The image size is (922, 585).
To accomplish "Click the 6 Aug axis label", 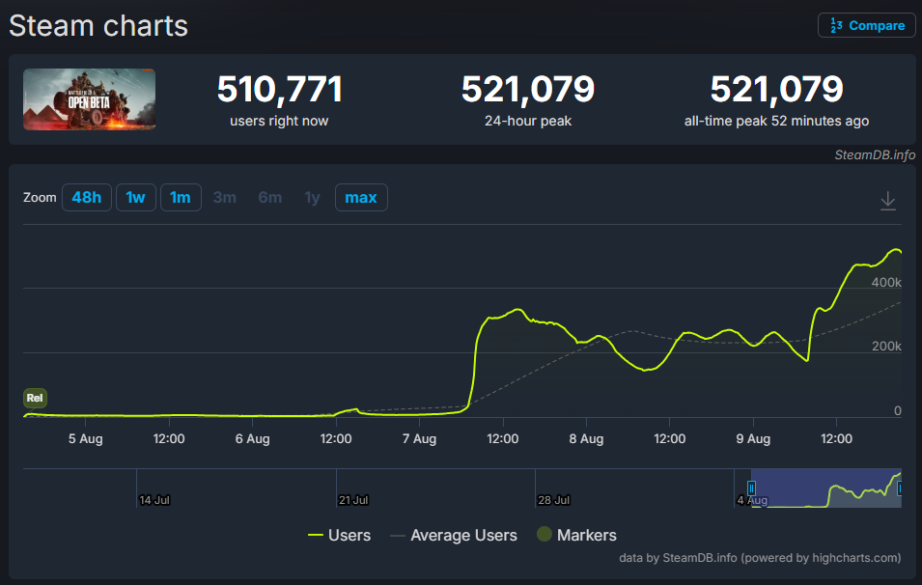I will tap(252, 438).
